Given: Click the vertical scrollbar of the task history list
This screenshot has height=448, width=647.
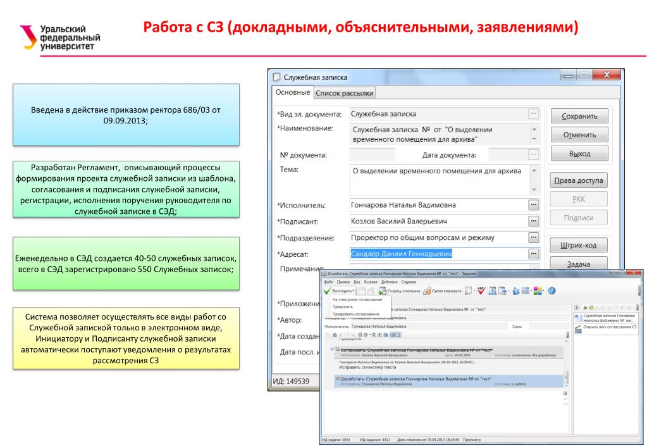Looking at the screenshot, I should [567, 363].
